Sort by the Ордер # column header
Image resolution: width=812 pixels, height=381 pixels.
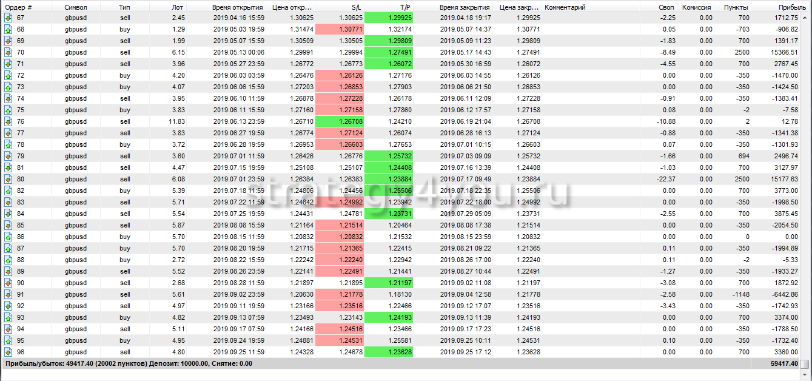click(x=18, y=7)
